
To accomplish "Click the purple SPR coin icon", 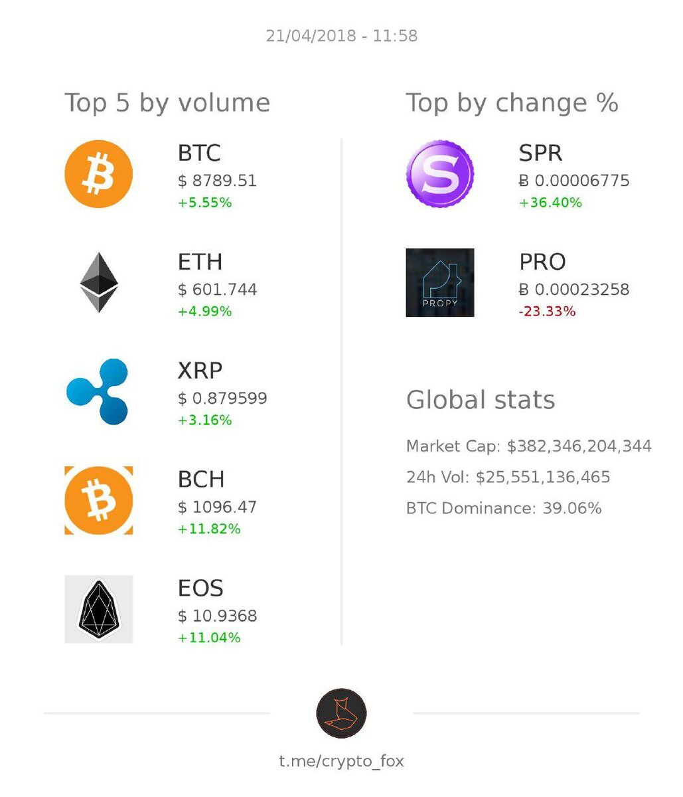I will 439,174.
